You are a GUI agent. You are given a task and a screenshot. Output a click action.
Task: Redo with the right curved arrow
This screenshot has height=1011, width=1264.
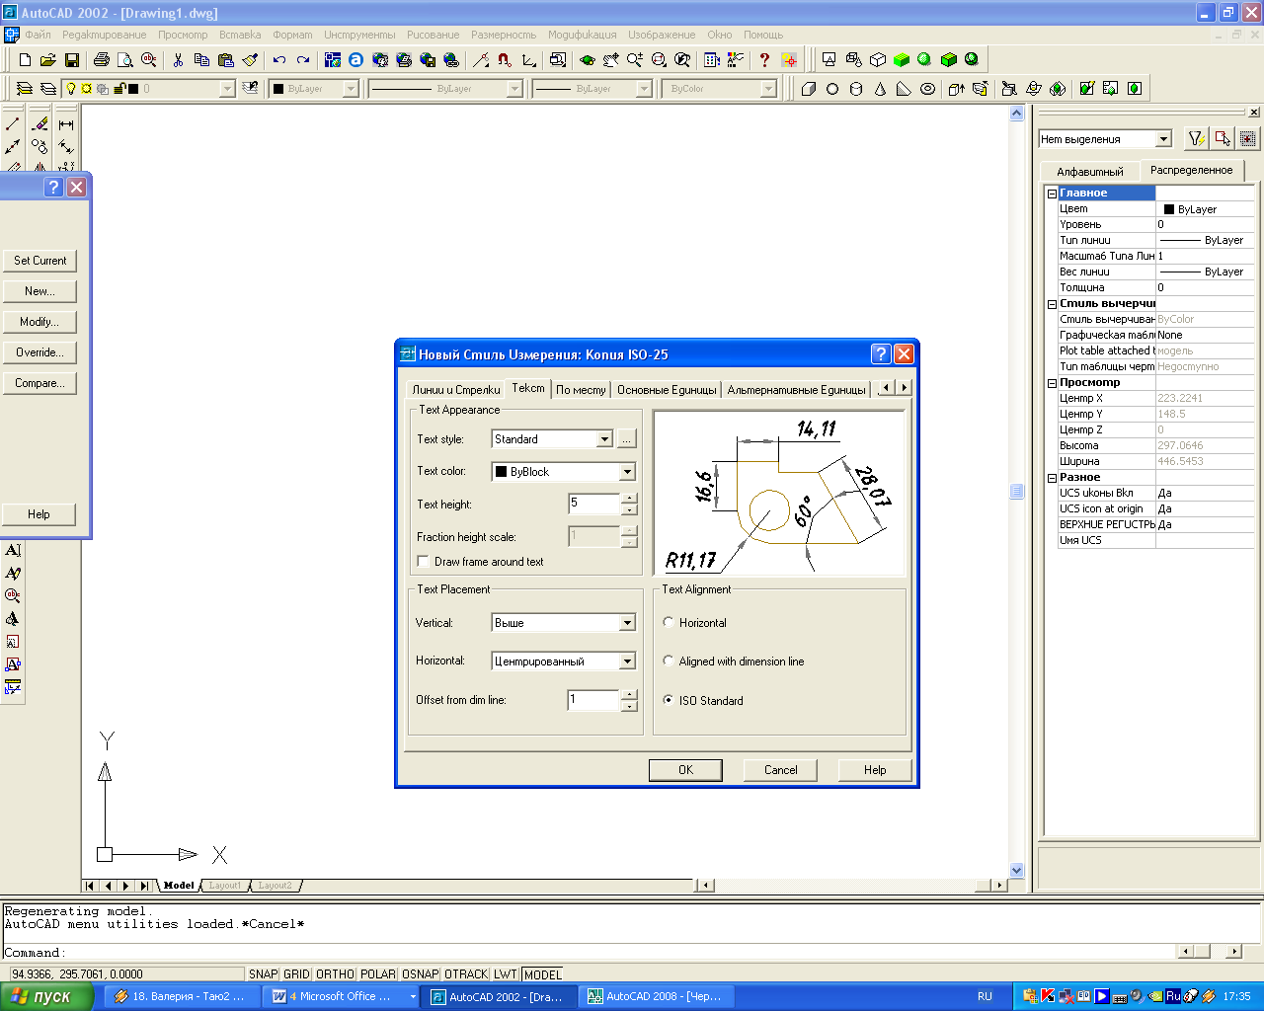pyautogui.click(x=303, y=60)
